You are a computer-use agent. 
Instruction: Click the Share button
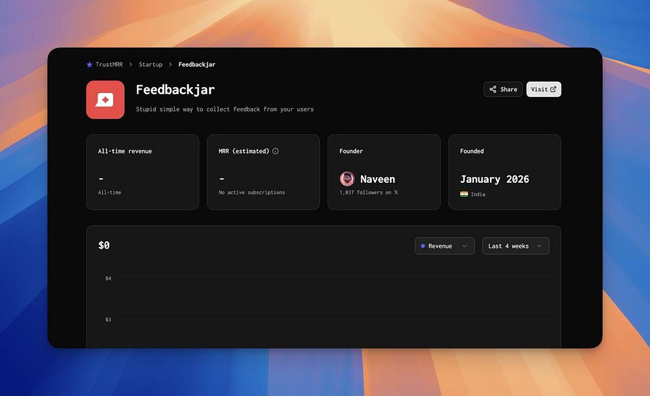pyautogui.click(x=503, y=89)
